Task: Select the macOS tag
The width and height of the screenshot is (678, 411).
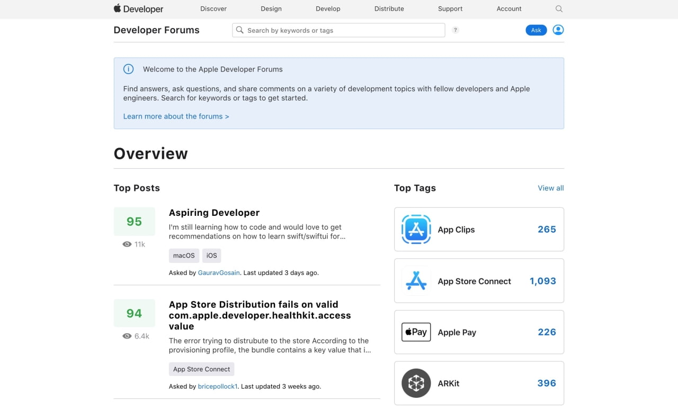Action: (x=184, y=255)
